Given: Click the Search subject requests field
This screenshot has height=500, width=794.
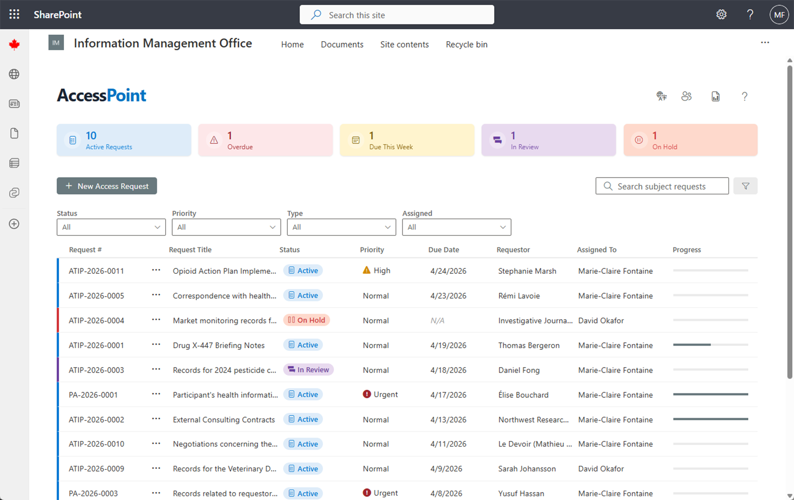Looking at the screenshot, I should coord(662,186).
